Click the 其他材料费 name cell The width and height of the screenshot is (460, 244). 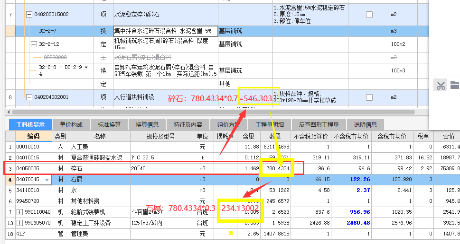[100, 201]
